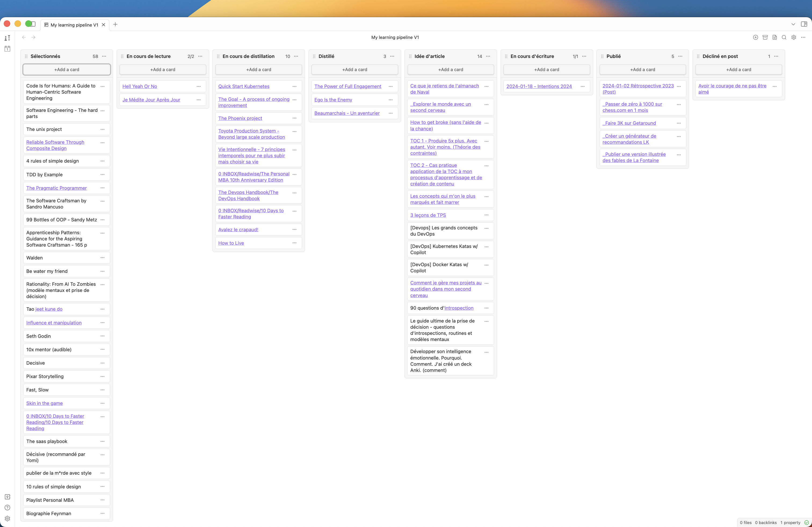Add a card to Publié list
Viewport: 812px width, 527px height.
643,69
